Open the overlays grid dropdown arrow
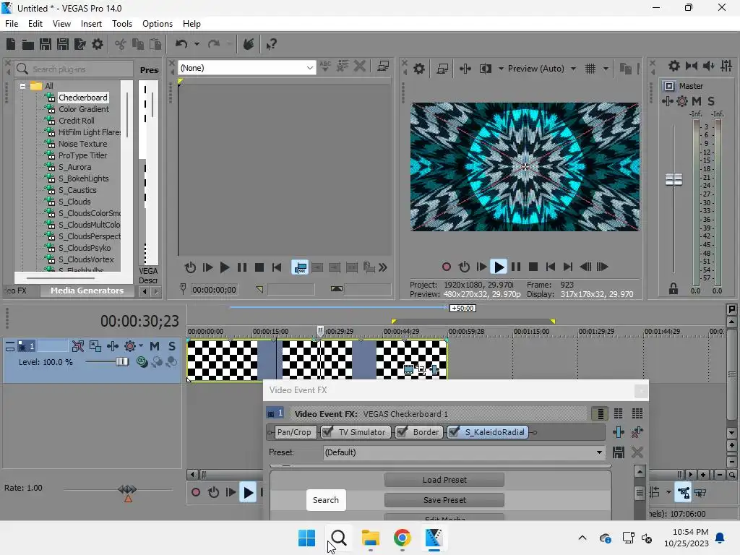Viewport: 740px width, 555px height. tap(606, 69)
